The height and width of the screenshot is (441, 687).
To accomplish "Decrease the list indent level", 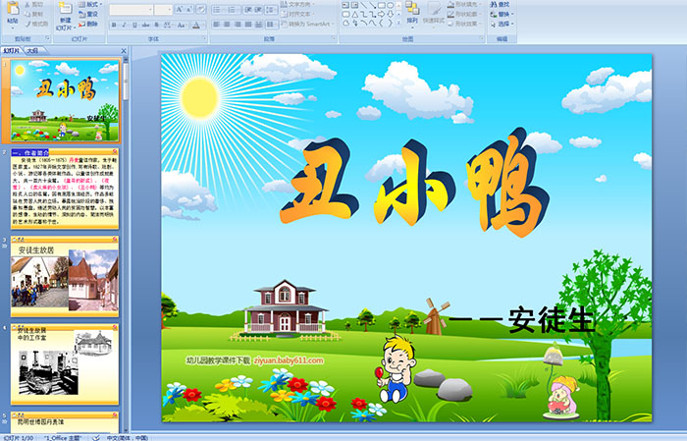I will pos(248,10).
